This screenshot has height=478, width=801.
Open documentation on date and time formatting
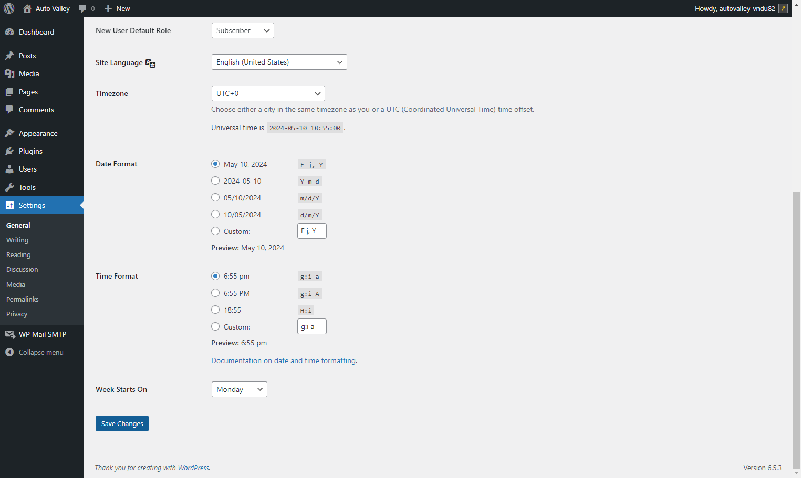click(284, 360)
